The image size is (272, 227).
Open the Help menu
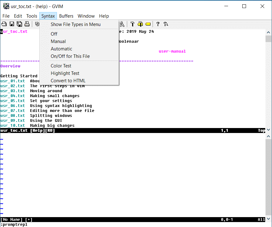click(x=104, y=16)
